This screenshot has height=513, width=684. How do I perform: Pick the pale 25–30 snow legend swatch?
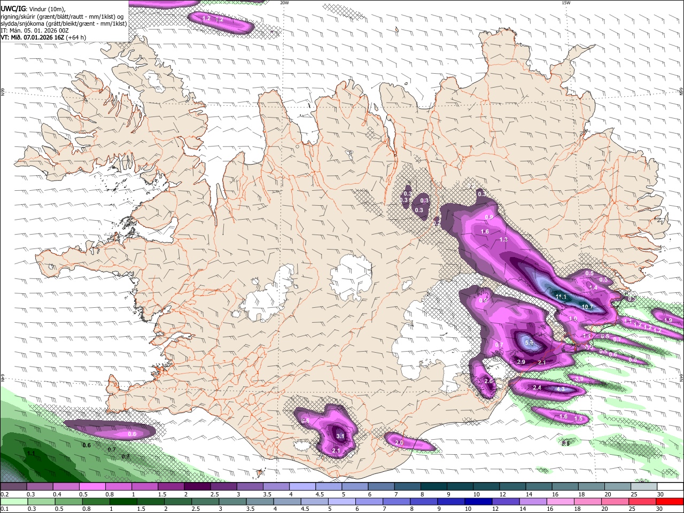[x=643, y=487]
